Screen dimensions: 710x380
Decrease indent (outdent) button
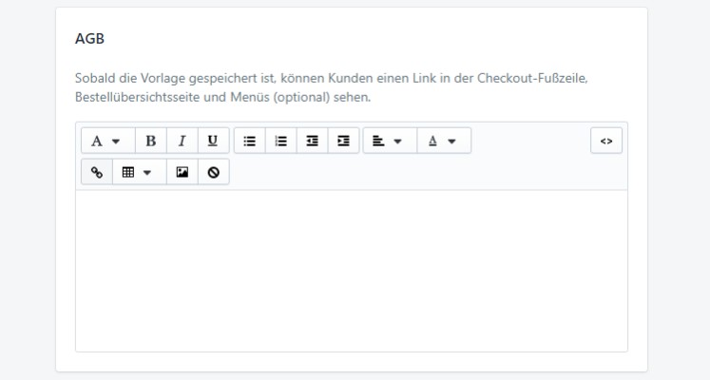[312, 142]
